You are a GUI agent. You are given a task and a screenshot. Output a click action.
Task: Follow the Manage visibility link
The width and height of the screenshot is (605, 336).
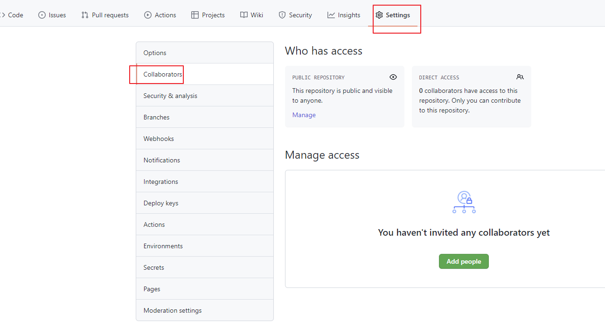pyautogui.click(x=304, y=115)
